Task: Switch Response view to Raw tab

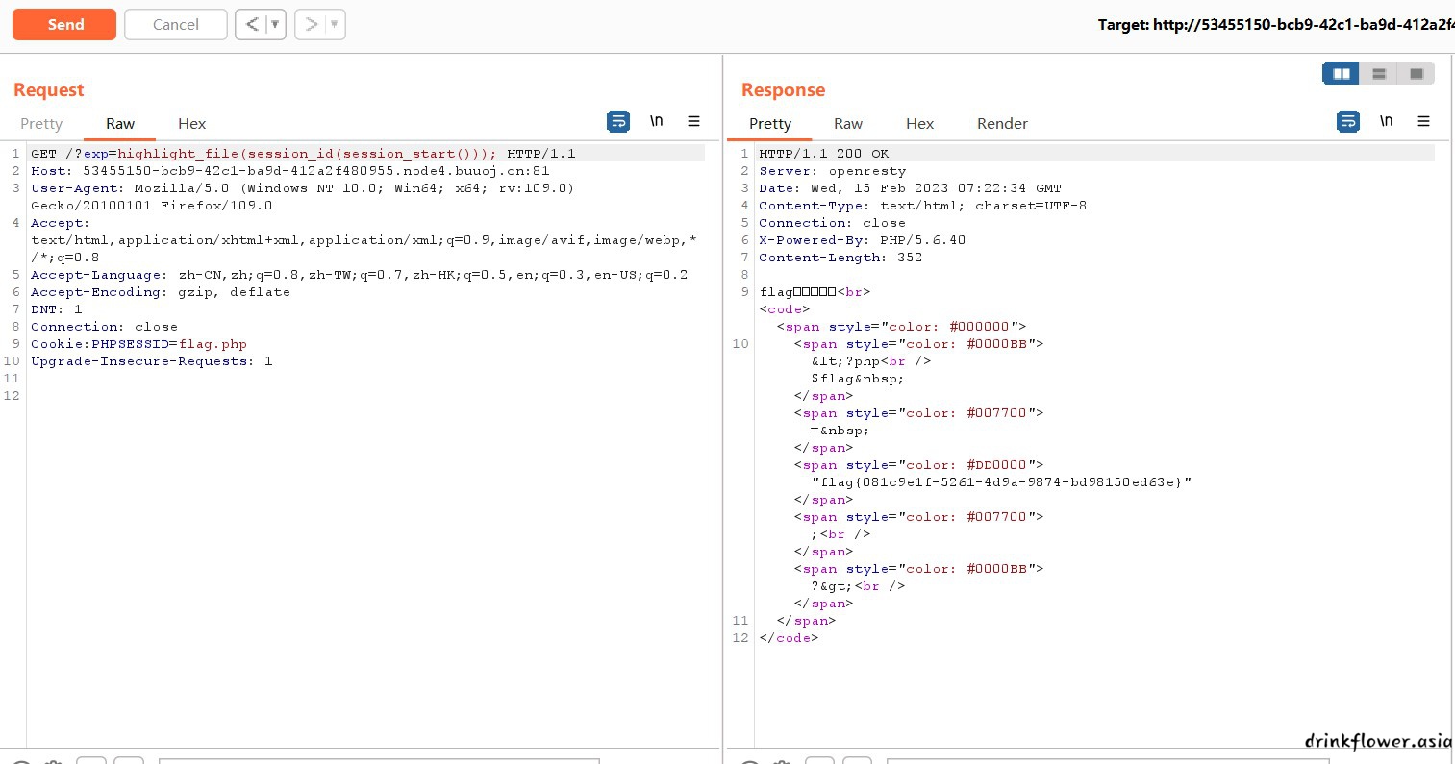Action: pos(848,123)
